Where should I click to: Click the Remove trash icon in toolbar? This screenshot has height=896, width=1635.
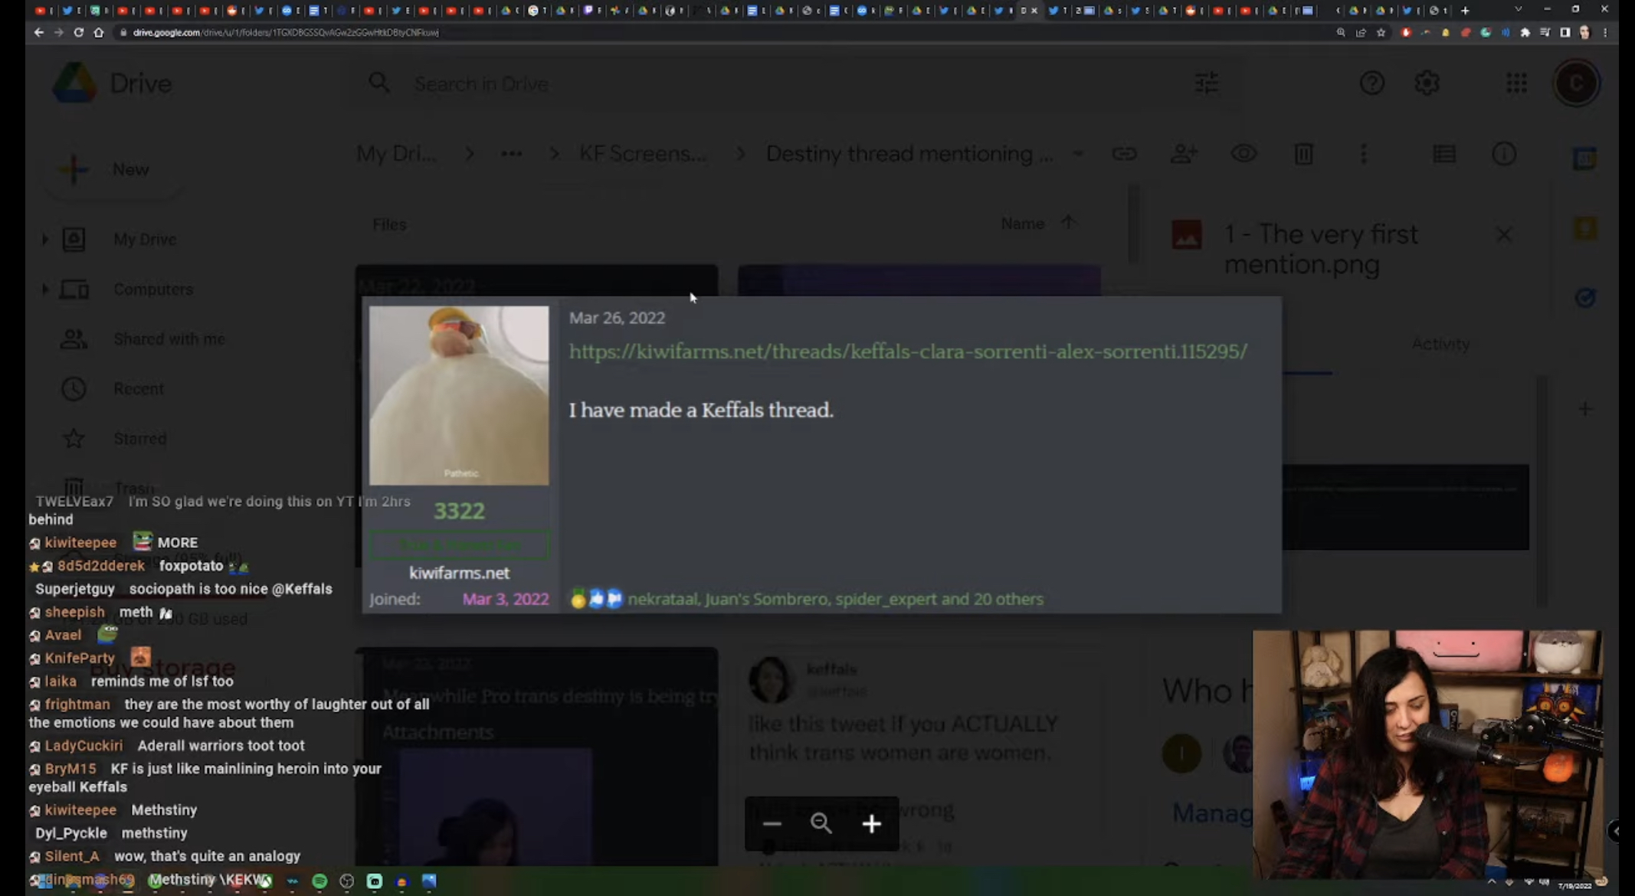[1303, 154]
